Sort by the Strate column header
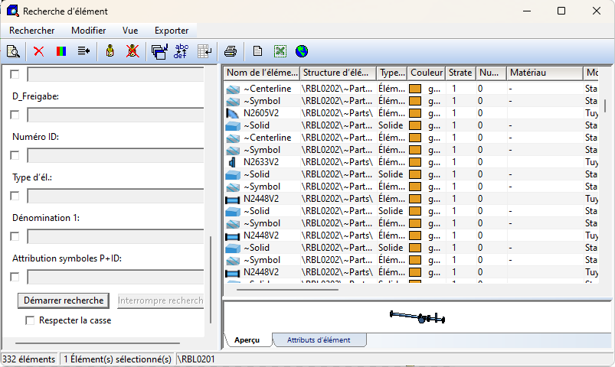The image size is (615, 367). [x=460, y=73]
